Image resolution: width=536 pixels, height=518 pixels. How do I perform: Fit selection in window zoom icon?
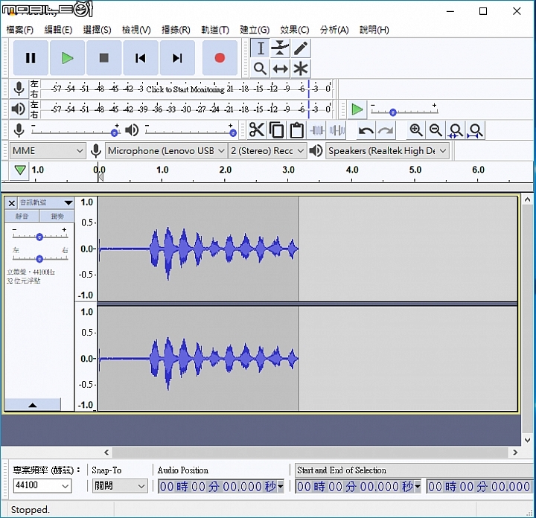(x=456, y=130)
